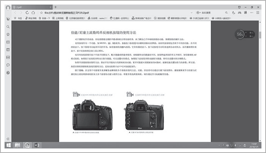This screenshot has height=153, width=266.
Task: Close the 2.pdf tab
Action: pyautogui.click(x=51, y=7)
